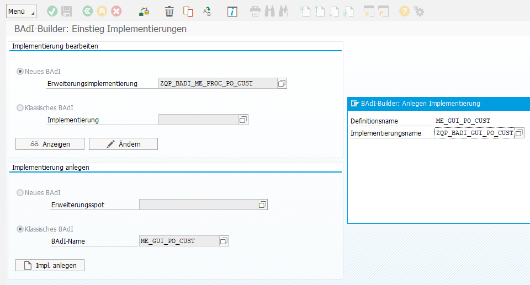The height and width of the screenshot is (285, 530).
Task: Click the Impl. anlegen button
Action: (50, 265)
